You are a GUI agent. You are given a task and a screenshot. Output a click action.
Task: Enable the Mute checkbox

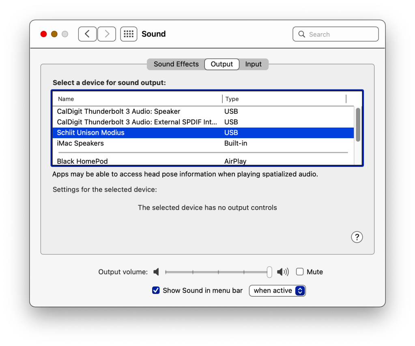coord(300,272)
